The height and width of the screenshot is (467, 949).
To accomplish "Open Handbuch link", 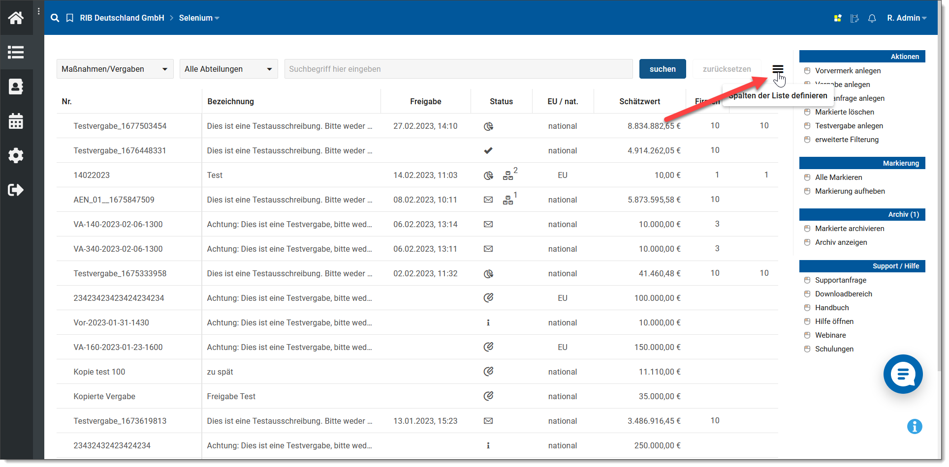I will [x=832, y=308].
